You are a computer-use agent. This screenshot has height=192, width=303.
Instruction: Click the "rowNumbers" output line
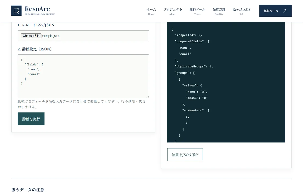tap(196, 111)
